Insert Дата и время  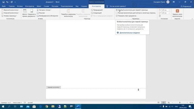point(25,13)
